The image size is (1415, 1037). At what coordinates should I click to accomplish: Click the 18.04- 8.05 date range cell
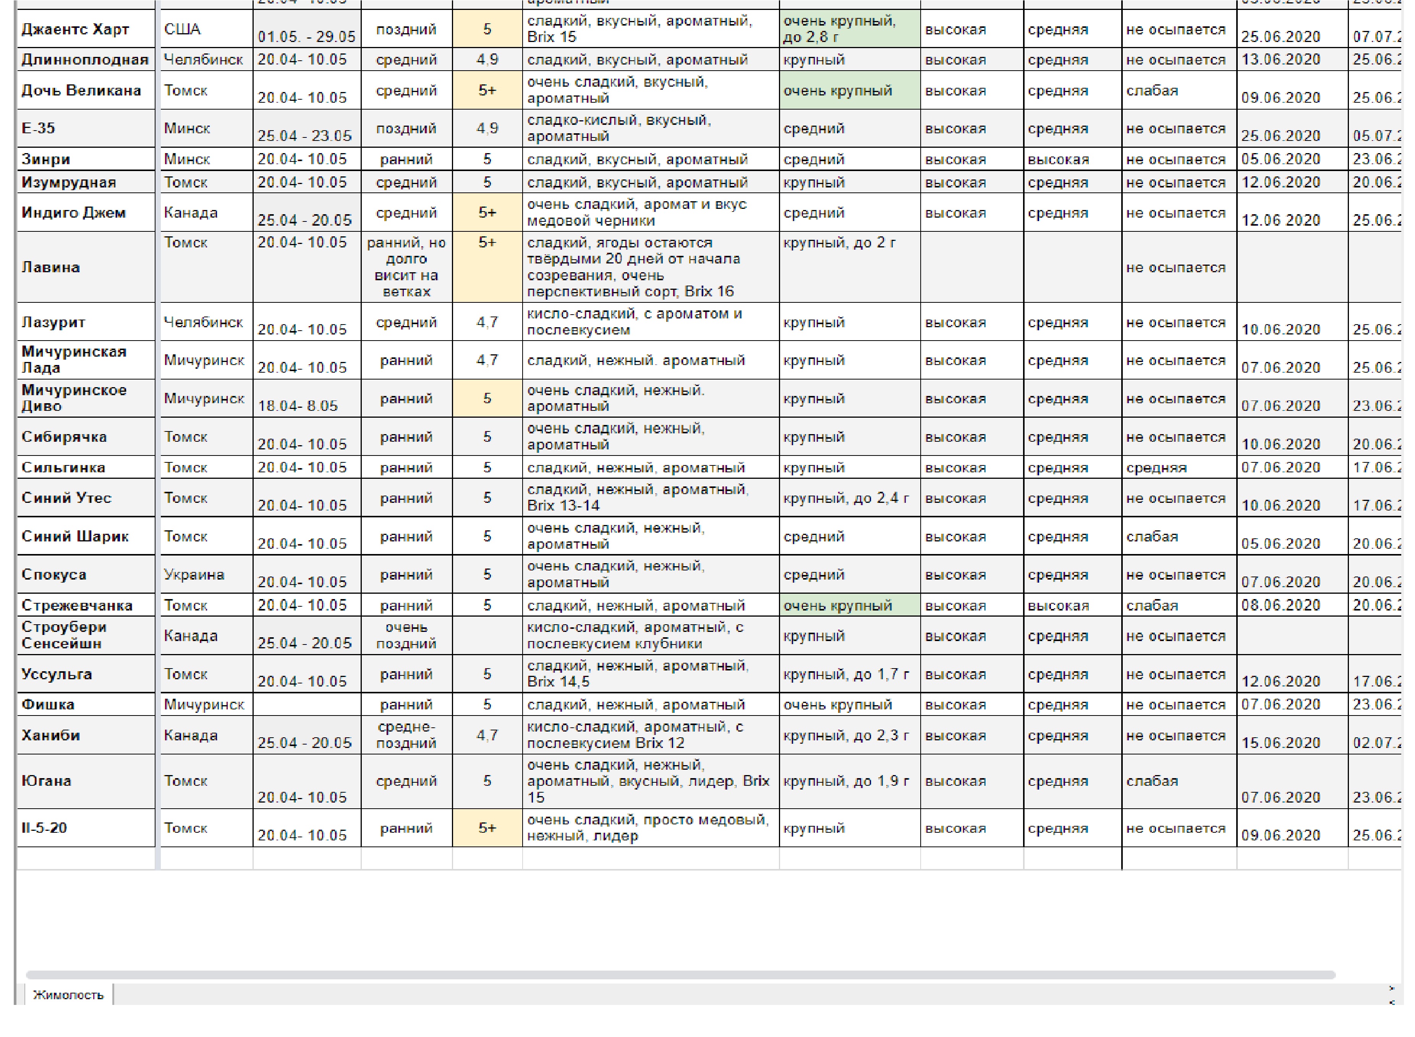pos(306,398)
